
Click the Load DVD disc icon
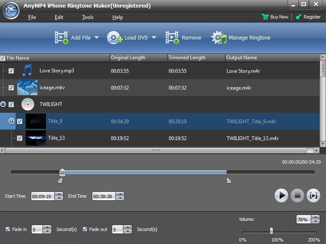point(115,37)
